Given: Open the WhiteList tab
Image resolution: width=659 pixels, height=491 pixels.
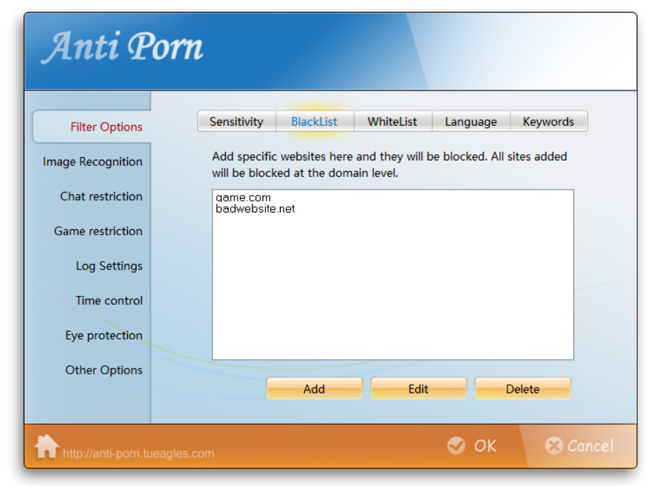Looking at the screenshot, I should [x=392, y=122].
